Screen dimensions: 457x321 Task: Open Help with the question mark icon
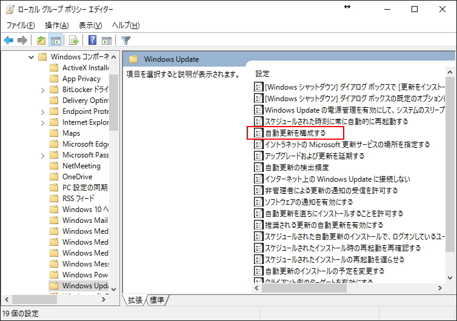[x=92, y=40]
